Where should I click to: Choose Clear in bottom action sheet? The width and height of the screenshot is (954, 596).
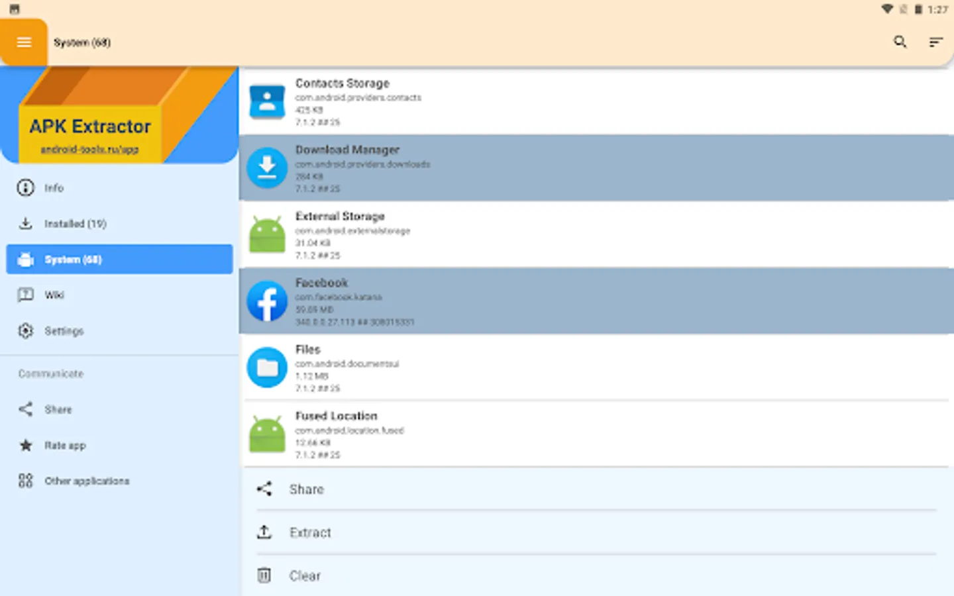tap(596, 575)
